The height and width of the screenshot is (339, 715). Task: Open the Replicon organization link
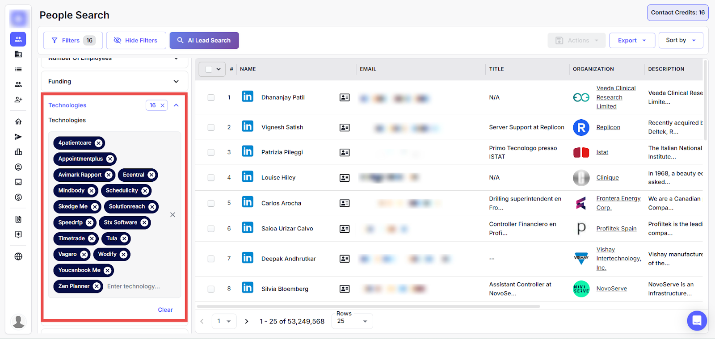coord(608,127)
